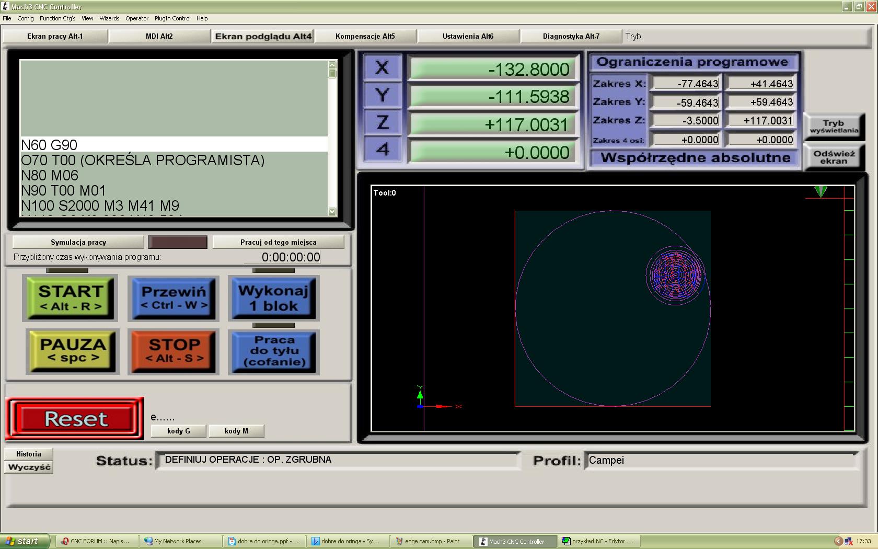This screenshot has width=878, height=549.
Task: Select G-code line N100 S2000 M3 M41 M9
Action: [174, 205]
